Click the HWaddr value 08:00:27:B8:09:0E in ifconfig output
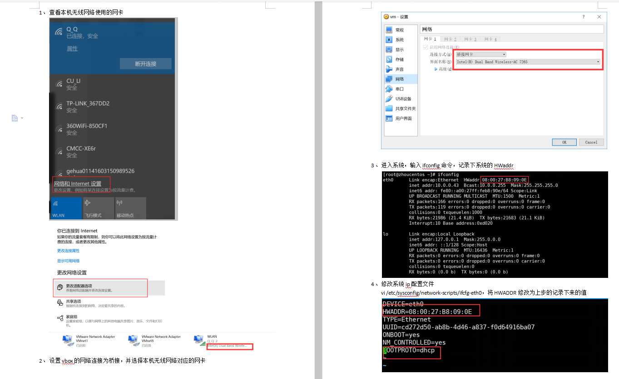619x379 pixels. coord(504,180)
